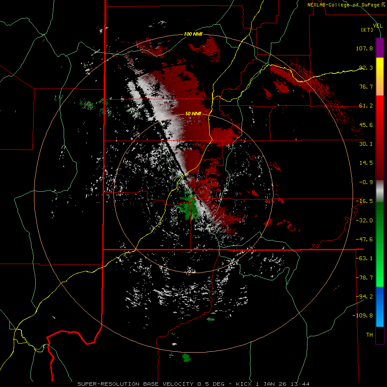Click the purple segment of the color bar
The image size is (387, 387).
coord(380,48)
